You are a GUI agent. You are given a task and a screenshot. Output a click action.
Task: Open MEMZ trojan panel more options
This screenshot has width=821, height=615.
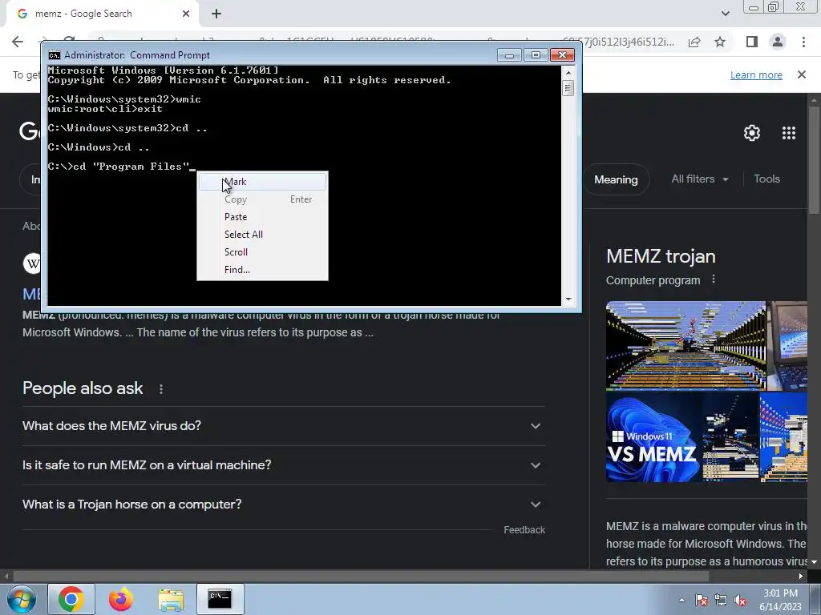click(x=713, y=279)
